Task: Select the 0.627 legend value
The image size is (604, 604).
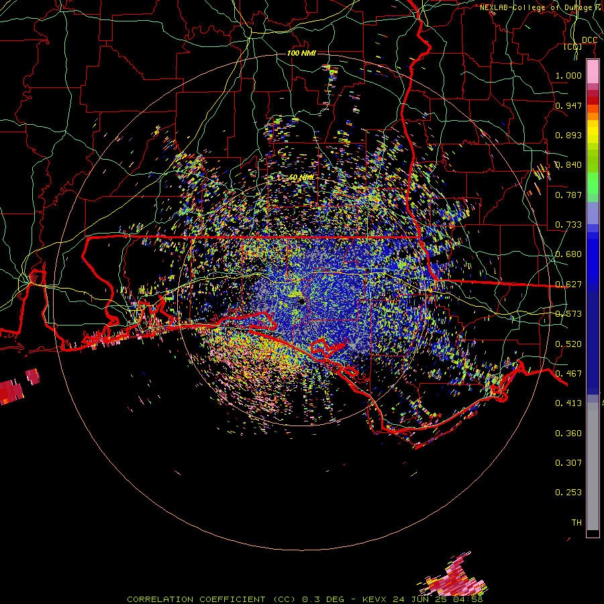Action: [568, 284]
